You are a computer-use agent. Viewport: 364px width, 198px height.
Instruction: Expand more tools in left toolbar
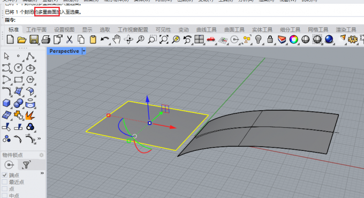tap(39, 139)
